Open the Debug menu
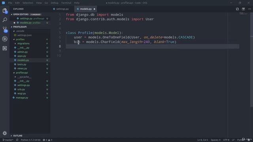The image size is (253, 142). [x=55, y=3]
